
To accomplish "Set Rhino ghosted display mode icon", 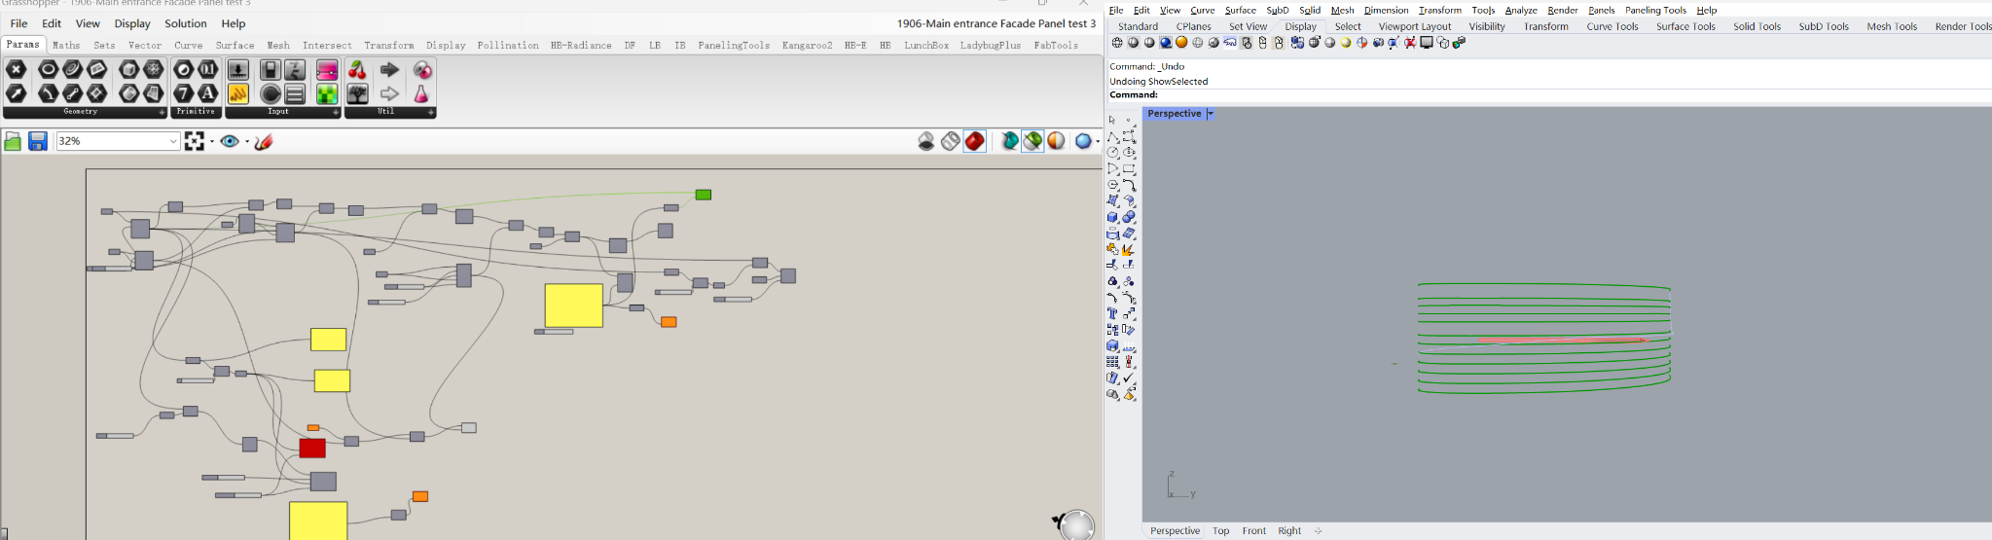I will point(1198,43).
